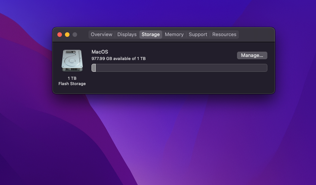Click the empty portion of storage bar
316x185 pixels.
[182, 68]
